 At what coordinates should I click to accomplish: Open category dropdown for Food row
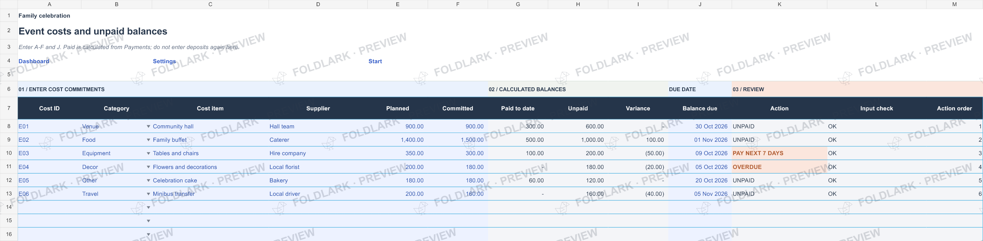(148, 140)
